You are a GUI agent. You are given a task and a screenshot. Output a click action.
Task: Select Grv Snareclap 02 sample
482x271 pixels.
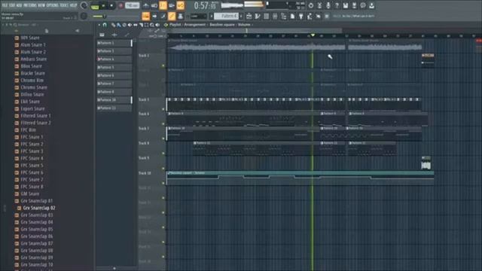[39, 208]
